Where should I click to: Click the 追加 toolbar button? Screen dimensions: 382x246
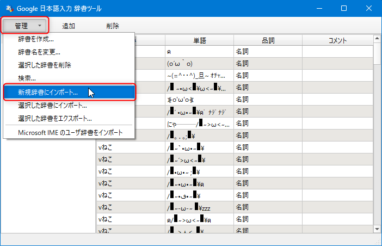click(69, 26)
